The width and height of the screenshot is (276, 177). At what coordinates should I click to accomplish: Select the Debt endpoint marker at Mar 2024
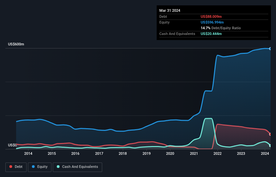[270, 134]
